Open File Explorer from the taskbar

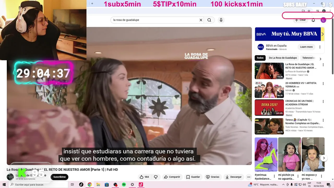pos(98,185)
